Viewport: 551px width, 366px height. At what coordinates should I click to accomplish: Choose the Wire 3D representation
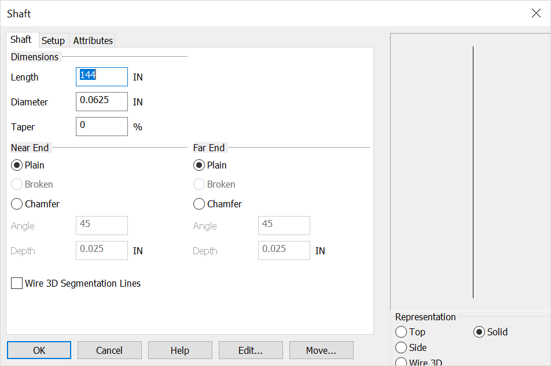click(402, 362)
